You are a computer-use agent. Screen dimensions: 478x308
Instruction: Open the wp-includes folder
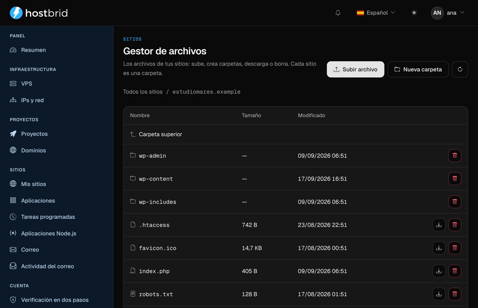[x=158, y=202]
